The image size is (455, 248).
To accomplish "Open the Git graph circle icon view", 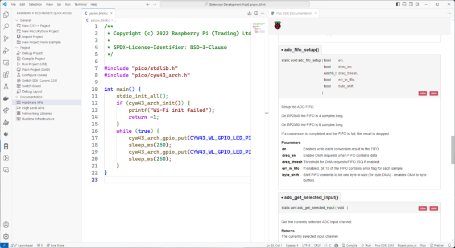I will [6, 158].
